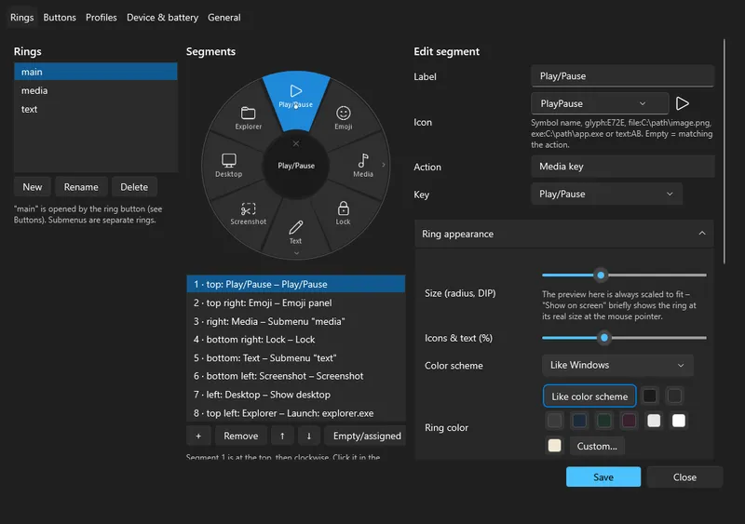Open the Rings tab
This screenshot has height=524, width=745.
[21, 18]
